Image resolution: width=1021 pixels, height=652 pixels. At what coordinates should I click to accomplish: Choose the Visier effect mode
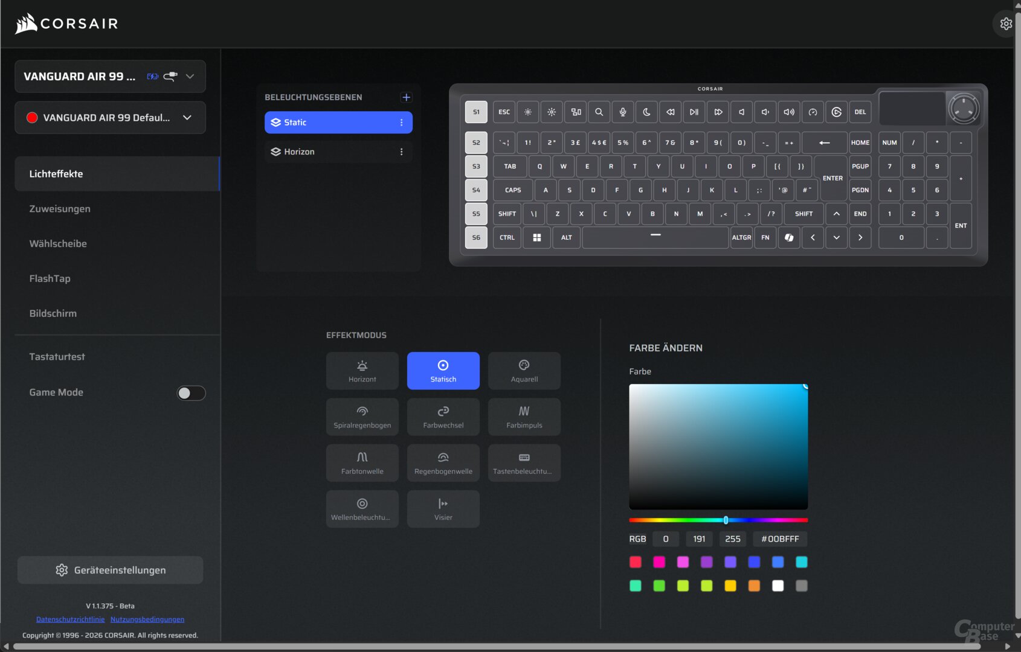click(443, 508)
